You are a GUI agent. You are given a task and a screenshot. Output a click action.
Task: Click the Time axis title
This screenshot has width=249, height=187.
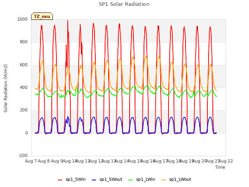(x=220, y=167)
